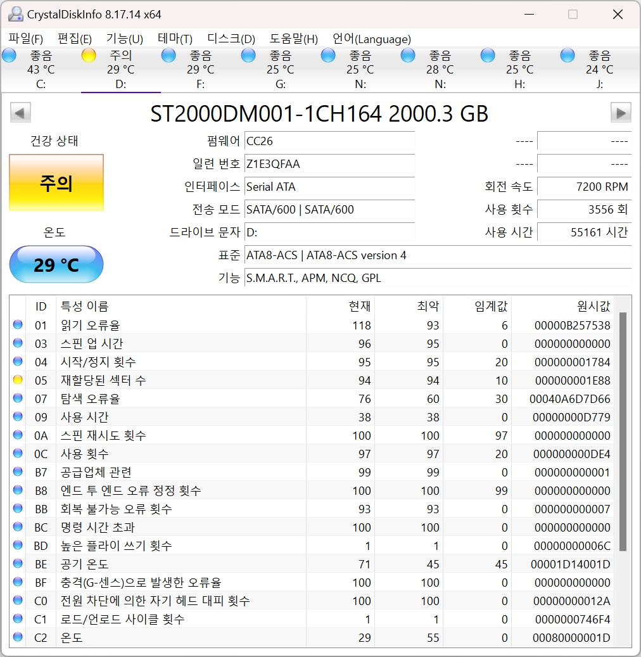Click raw value 000000001E88
Viewport: 641px width, 657px height.
pyautogui.click(x=573, y=381)
